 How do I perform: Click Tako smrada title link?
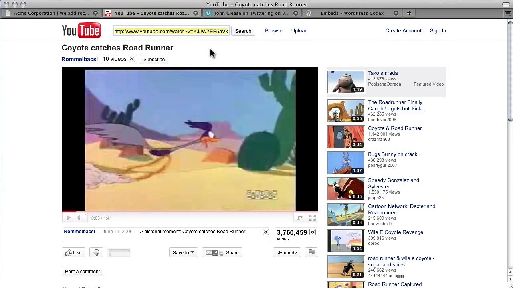[383, 73]
